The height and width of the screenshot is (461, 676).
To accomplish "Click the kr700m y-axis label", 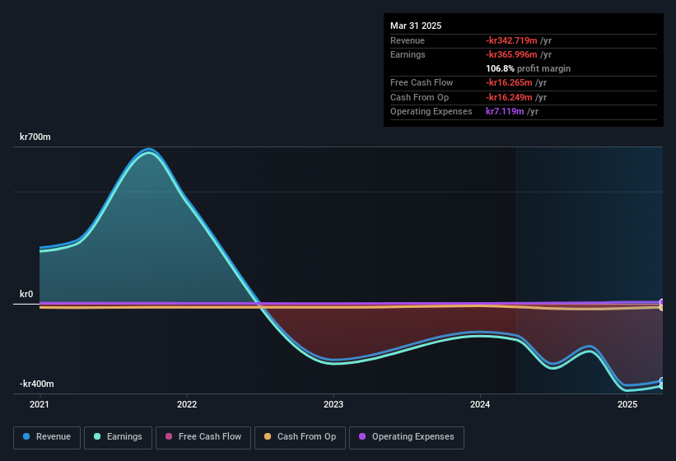I will click(x=35, y=137).
